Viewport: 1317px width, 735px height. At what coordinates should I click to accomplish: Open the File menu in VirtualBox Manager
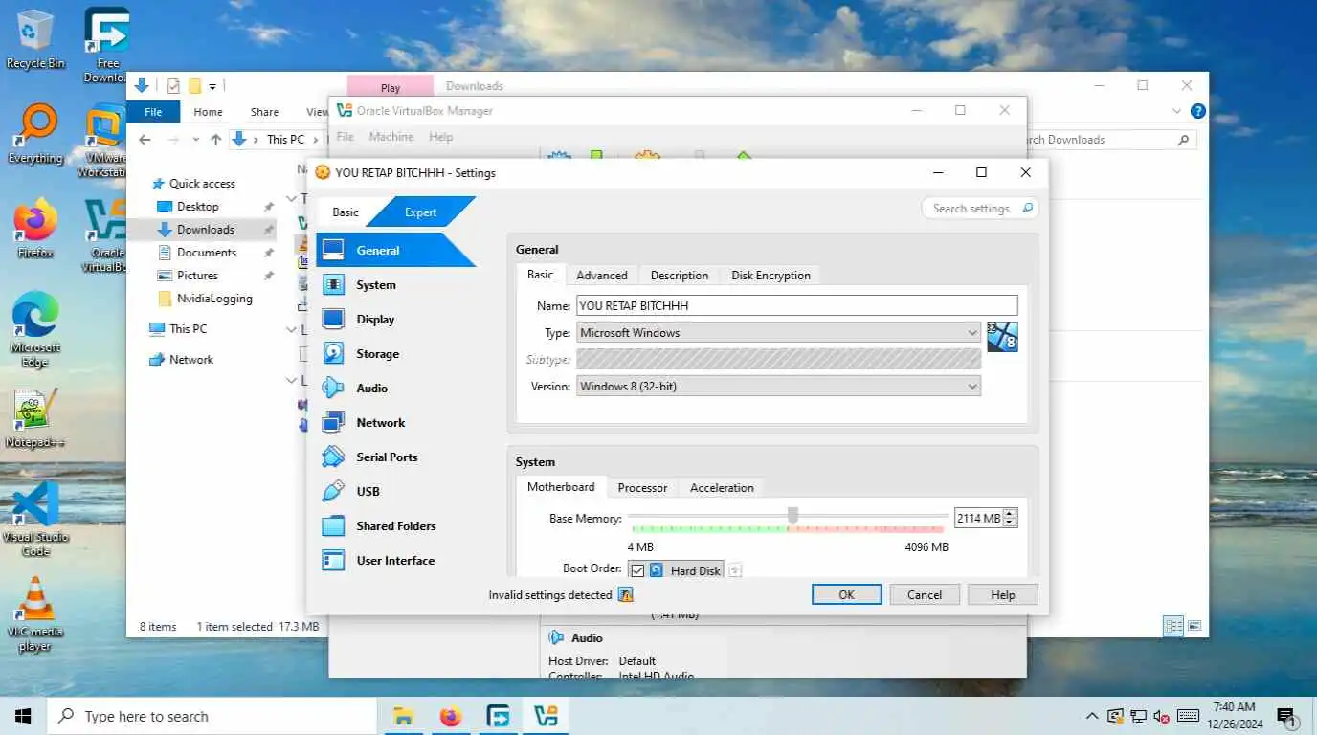point(346,137)
